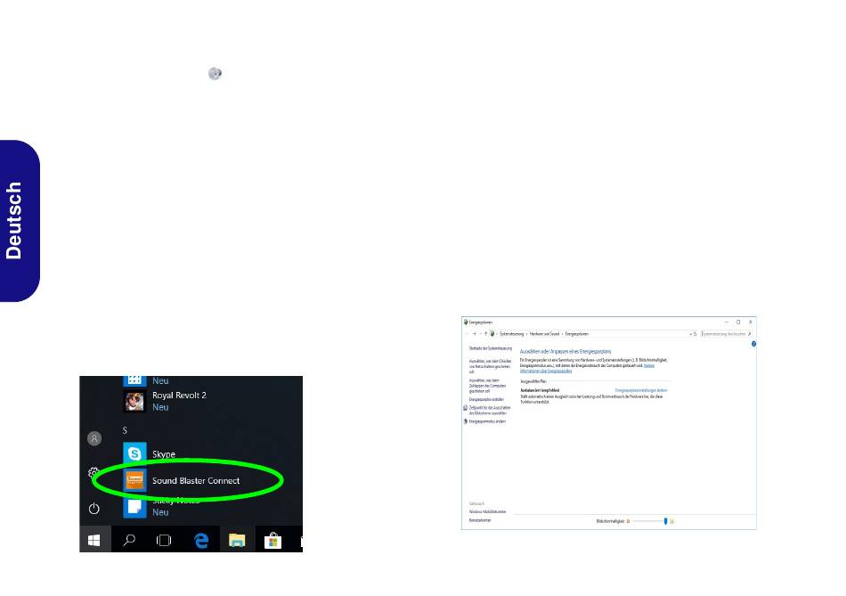Open Microsoft Store from the taskbar

273,540
